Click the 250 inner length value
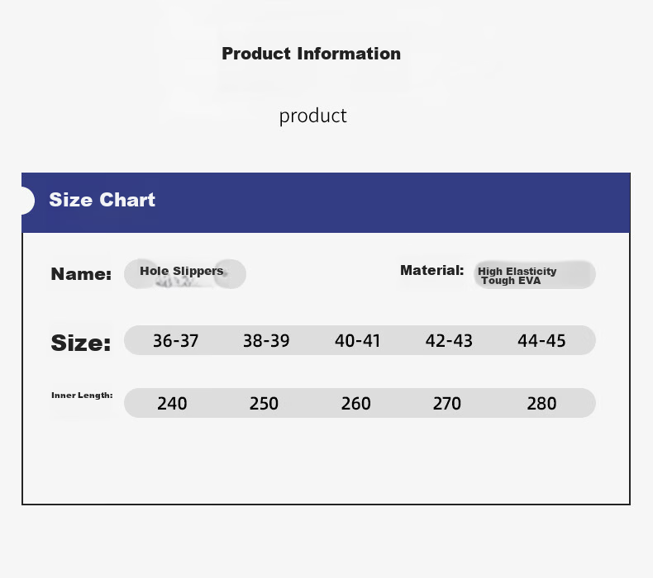This screenshot has height=578, width=653. click(264, 404)
